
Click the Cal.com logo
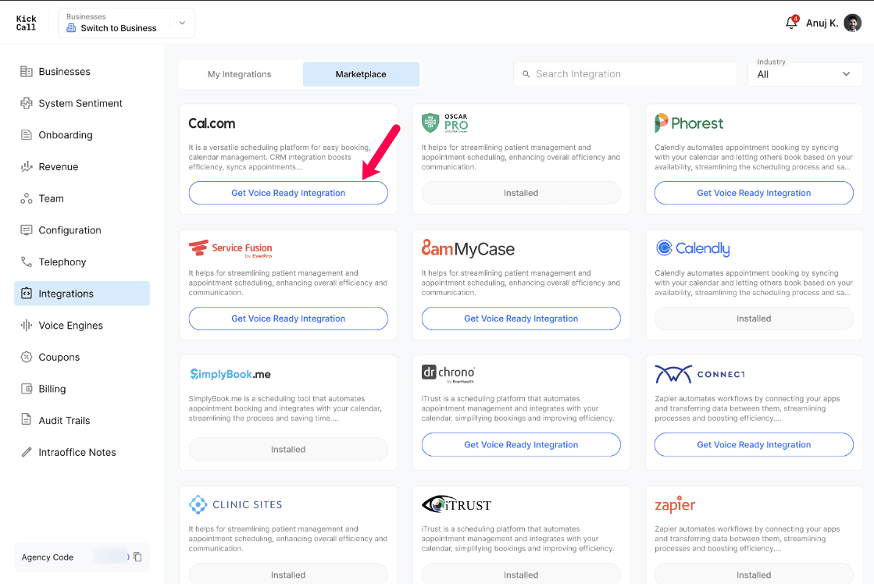point(212,123)
